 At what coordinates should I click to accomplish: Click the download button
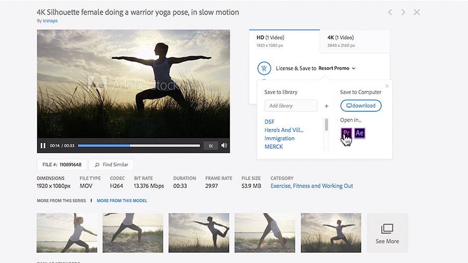pyautogui.click(x=361, y=106)
